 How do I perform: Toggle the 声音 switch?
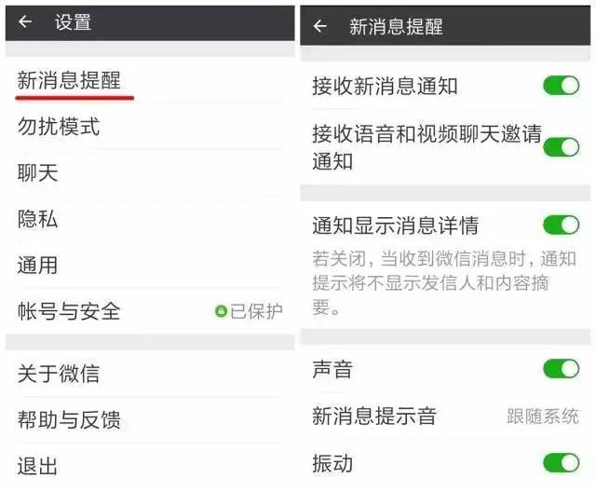click(x=561, y=369)
